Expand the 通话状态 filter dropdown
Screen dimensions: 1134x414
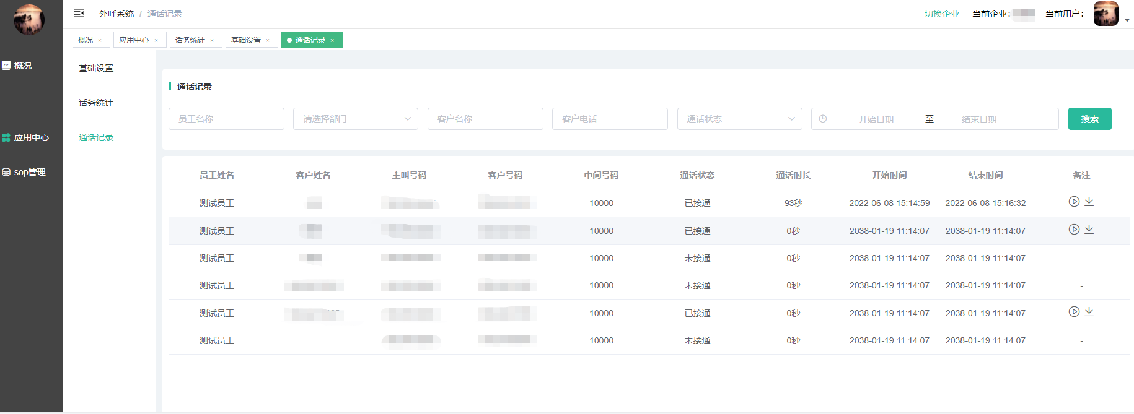tap(739, 119)
